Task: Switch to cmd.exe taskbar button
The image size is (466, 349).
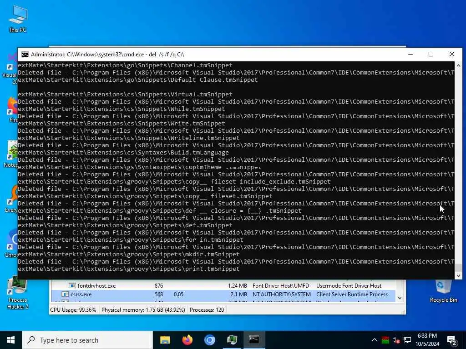Action: pyautogui.click(x=254, y=340)
